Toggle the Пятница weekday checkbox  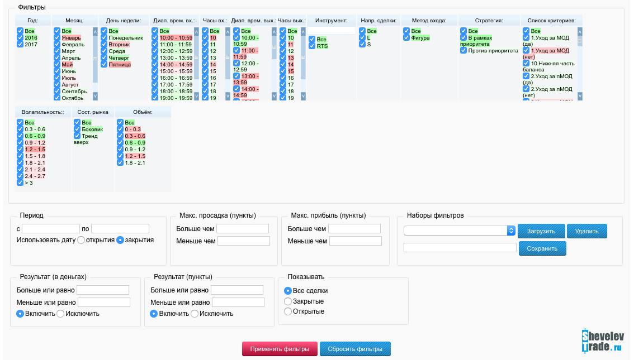click(x=104, y=64)
